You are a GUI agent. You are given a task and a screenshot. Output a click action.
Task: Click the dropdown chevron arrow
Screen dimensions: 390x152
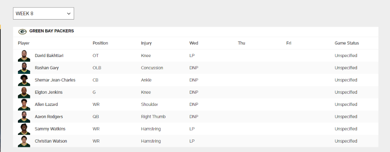coord(69,14)
